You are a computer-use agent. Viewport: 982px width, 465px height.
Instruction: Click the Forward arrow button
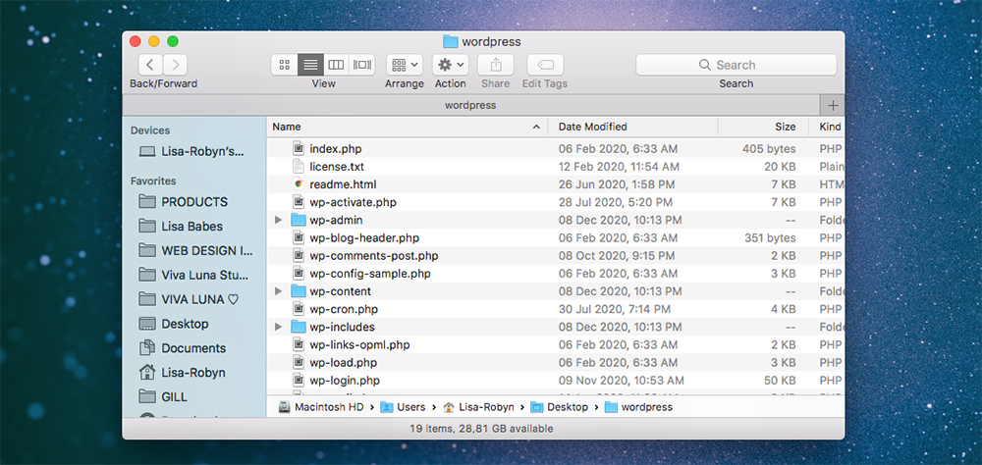click(x=176, y=65)
